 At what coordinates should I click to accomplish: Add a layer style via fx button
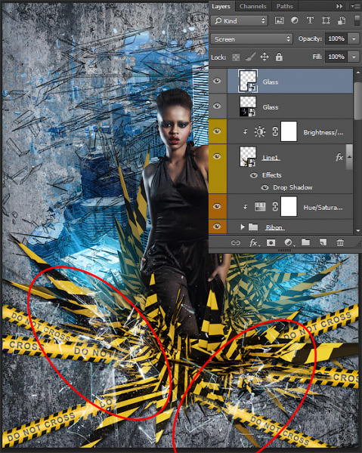click(x=254, y=242)
